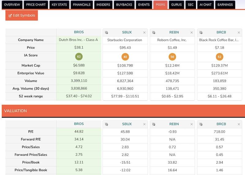Click BROS 52 week range $37.40 - $74.02

click(x=79, y=96)
